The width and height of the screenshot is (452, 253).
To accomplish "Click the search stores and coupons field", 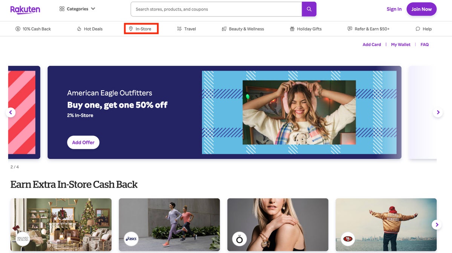I will point(216,9).
